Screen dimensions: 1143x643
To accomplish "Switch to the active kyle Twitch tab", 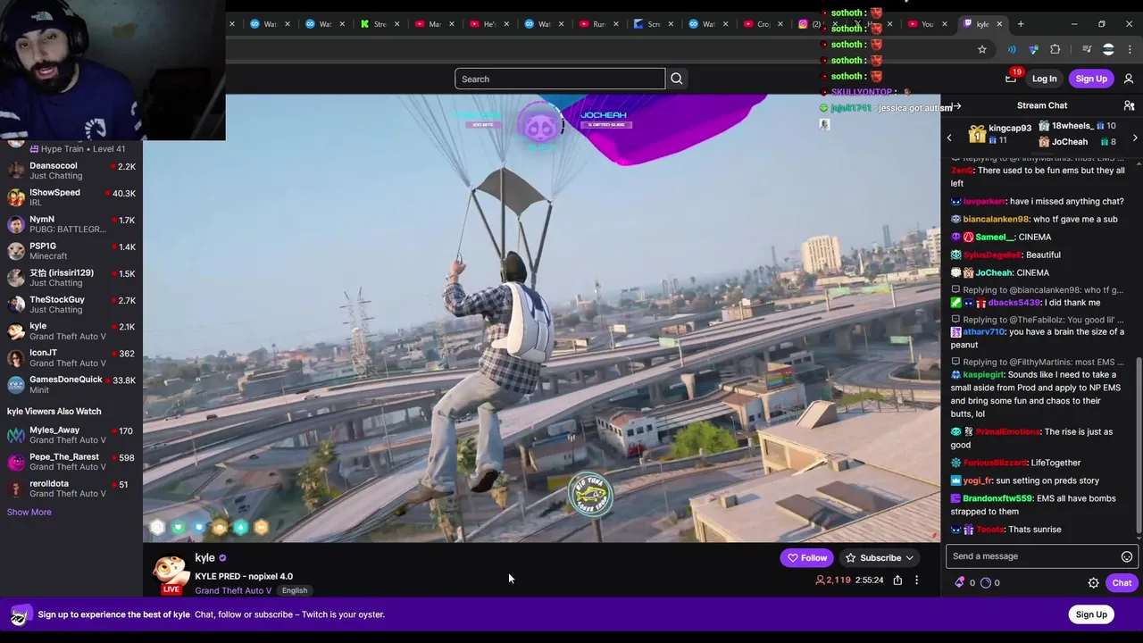I will tap(982, 24).
